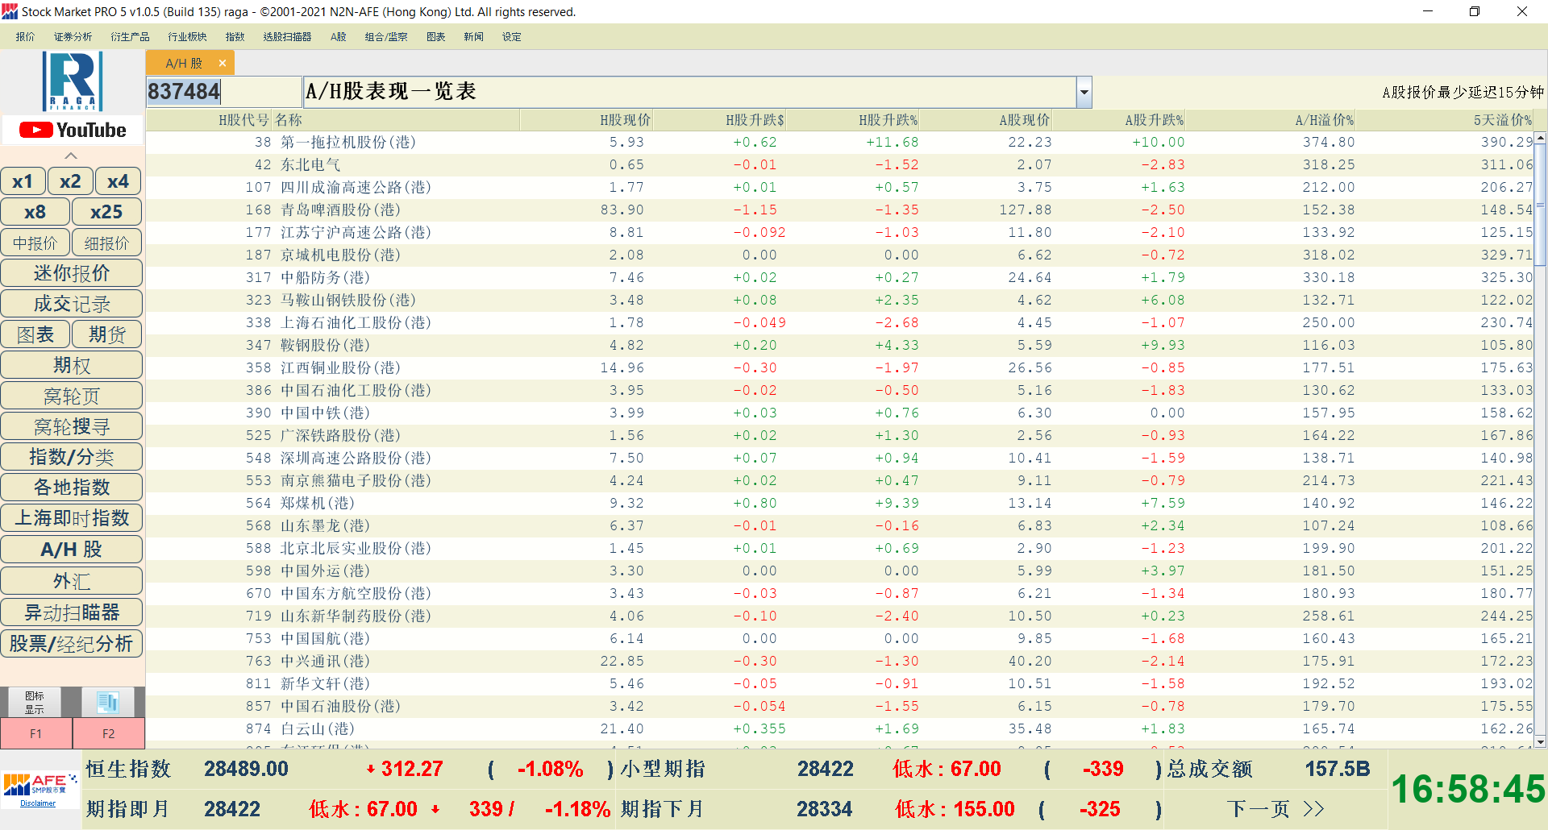The image size is (1548, 830).
Task: Click the RAGA Finance logo
Action: (x=73, y=81)
